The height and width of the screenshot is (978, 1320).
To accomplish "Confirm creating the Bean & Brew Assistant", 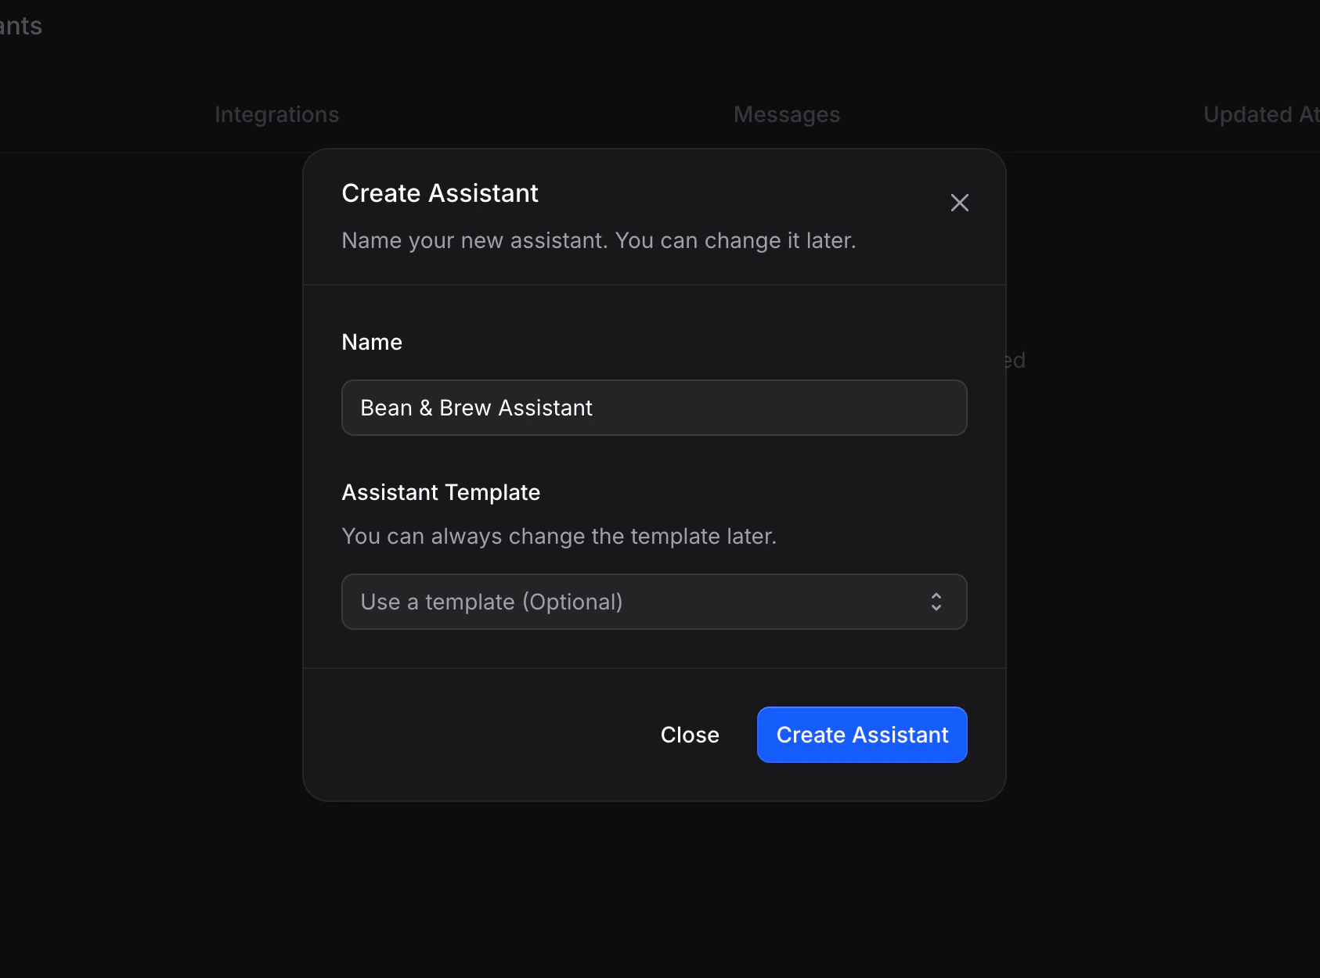I will [861, 735].
